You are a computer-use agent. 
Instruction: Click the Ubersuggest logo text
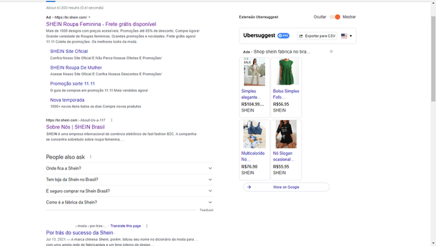tap(259, 35)
